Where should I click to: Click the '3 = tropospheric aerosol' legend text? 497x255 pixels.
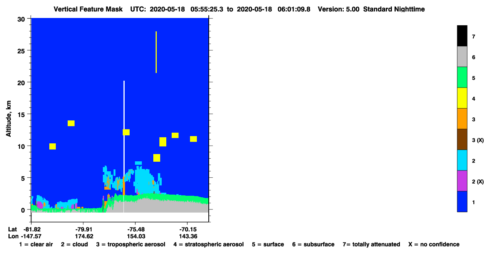pyautogui.click(x=131, y=244)
